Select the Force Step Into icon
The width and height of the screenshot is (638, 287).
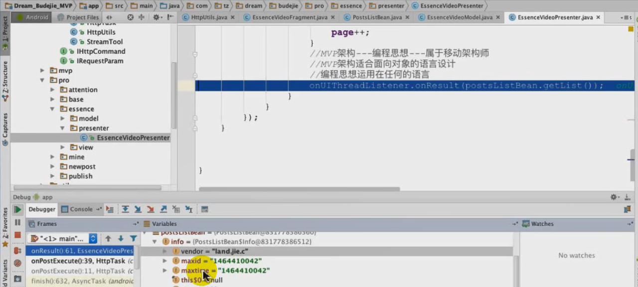coord(151,209)
